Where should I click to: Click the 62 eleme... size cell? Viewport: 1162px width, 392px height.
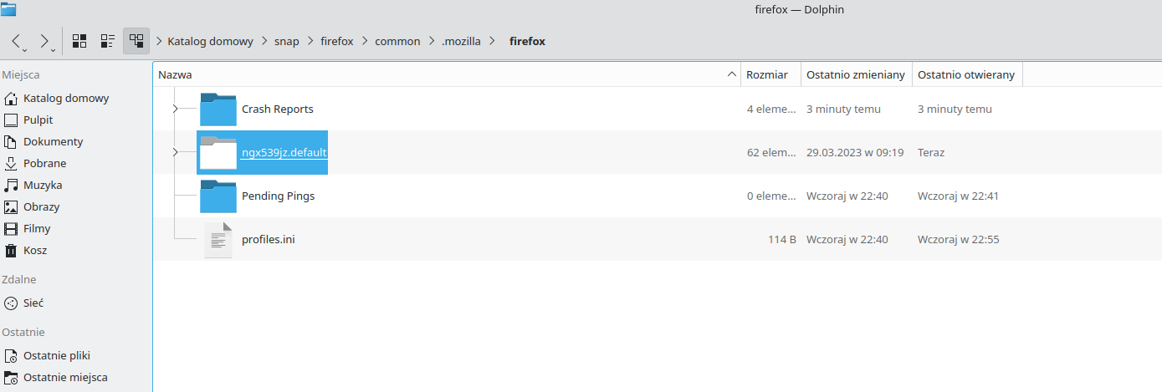click(x=771, y=153)
